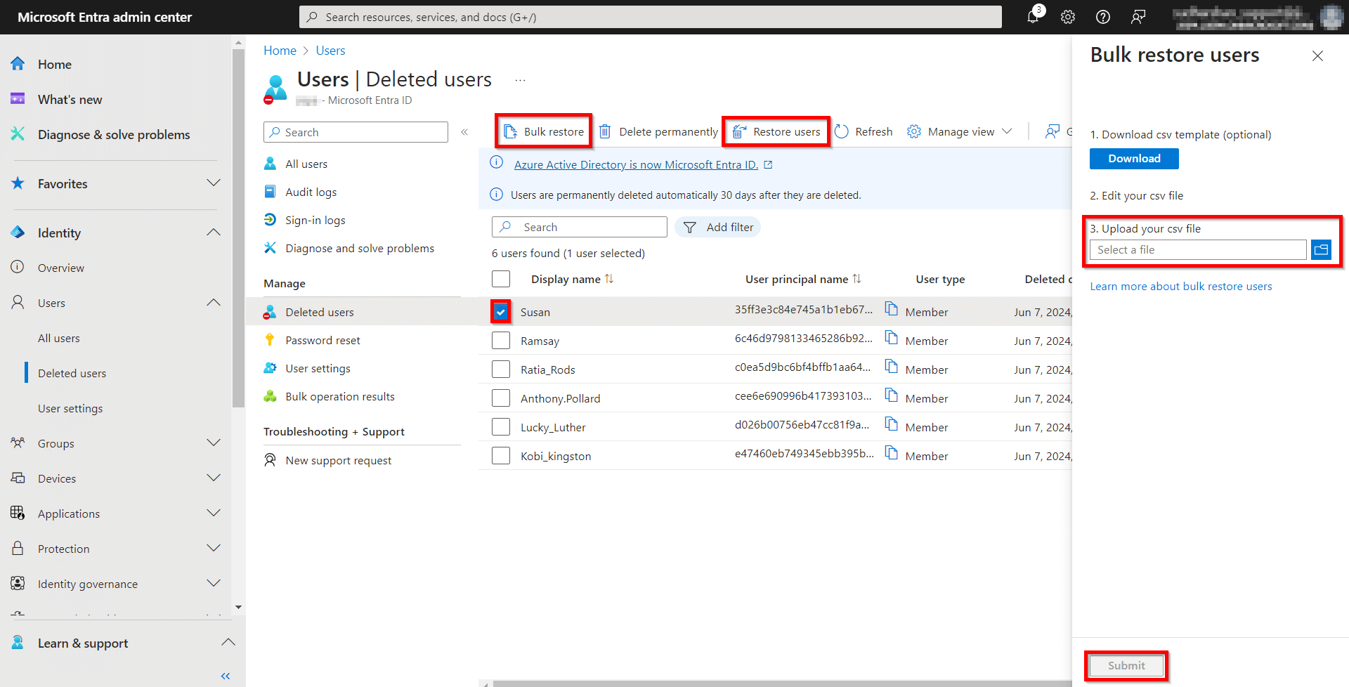Open Audit logs from the side menu
Viewport: 1349px width, 687px height.
coord(311,191)
